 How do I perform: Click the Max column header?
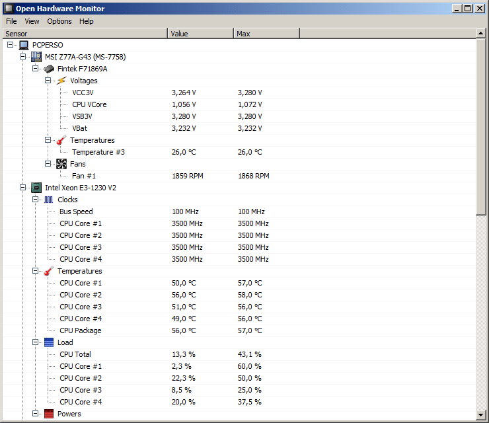pyautogui.click(x=267, y=34)
